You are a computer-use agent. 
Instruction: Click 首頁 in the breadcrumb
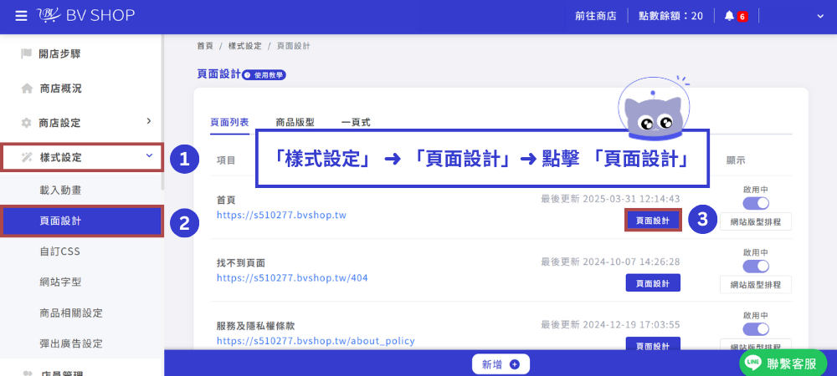[205, 46]
